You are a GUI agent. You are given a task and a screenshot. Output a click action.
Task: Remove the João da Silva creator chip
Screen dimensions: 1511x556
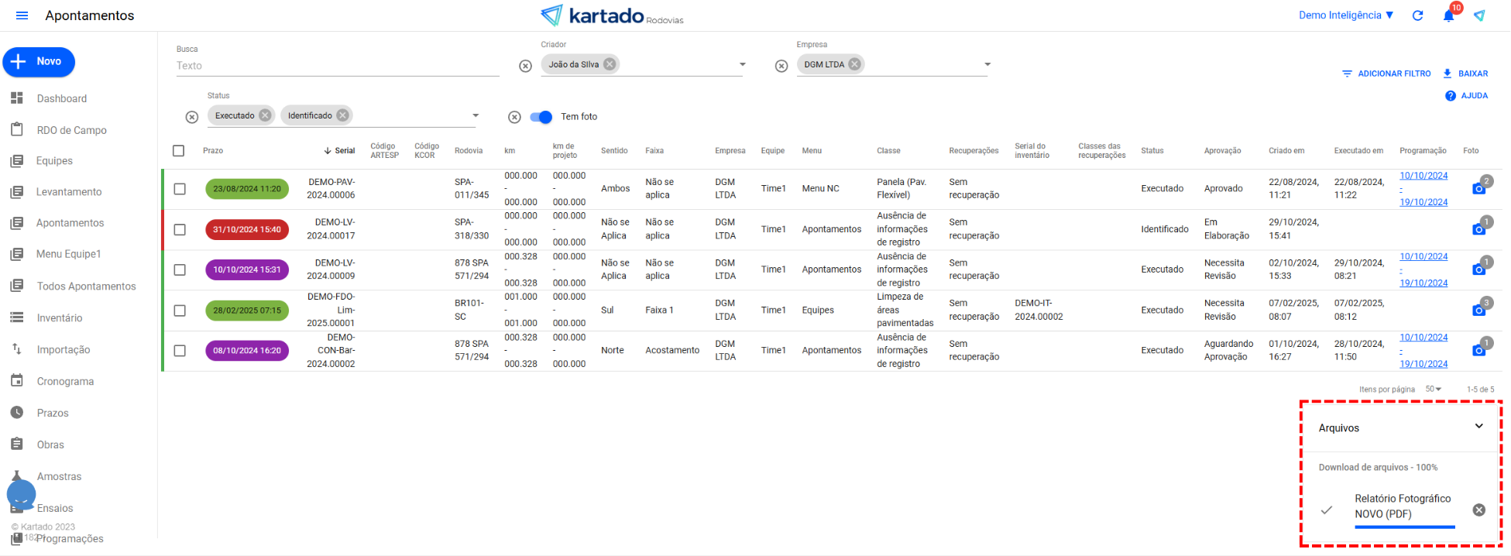[x=610, y=64]
